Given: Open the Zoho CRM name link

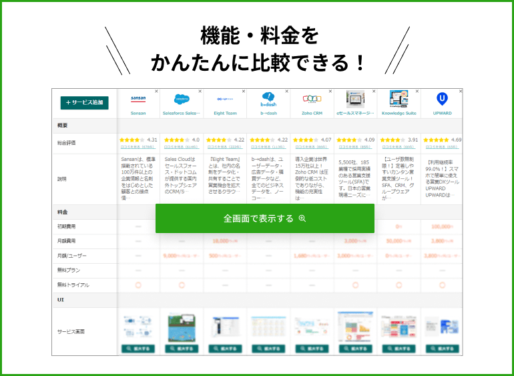Looking at the screenshot, I should point(312,113).
